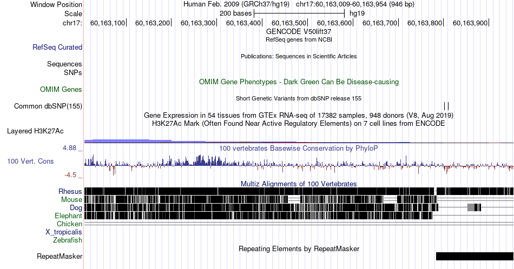Click the Mouse alignment label
514x269 pixels.
coord(71,200)
